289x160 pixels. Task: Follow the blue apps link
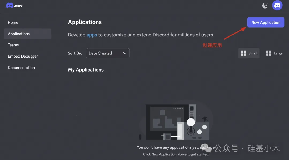(92, 35)
